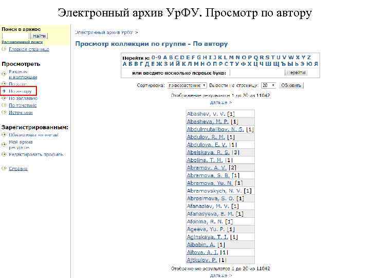The width and height of the screenshot is (370, 278).
Task: Open author Aitova, A. I.
Action: click(202, 252)
